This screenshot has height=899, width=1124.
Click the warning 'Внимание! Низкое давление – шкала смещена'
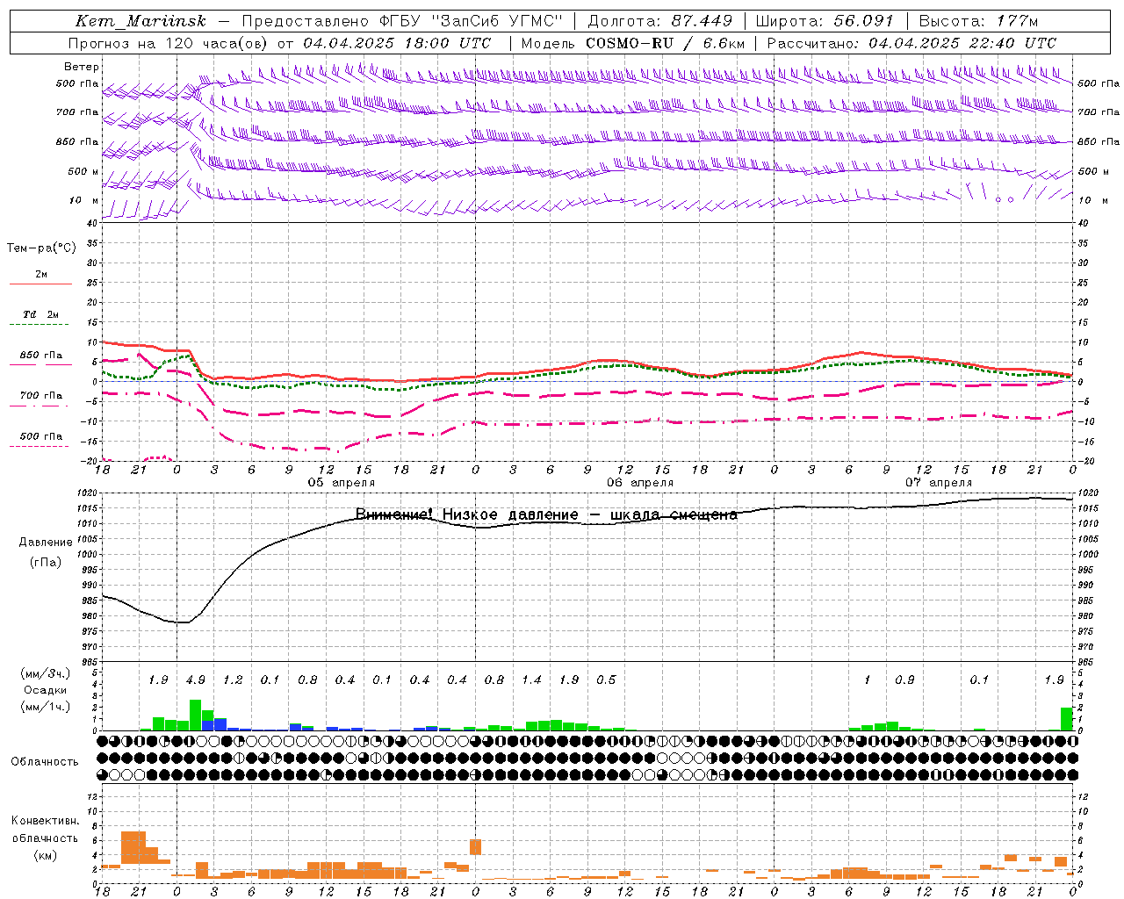tap(546, 514)
